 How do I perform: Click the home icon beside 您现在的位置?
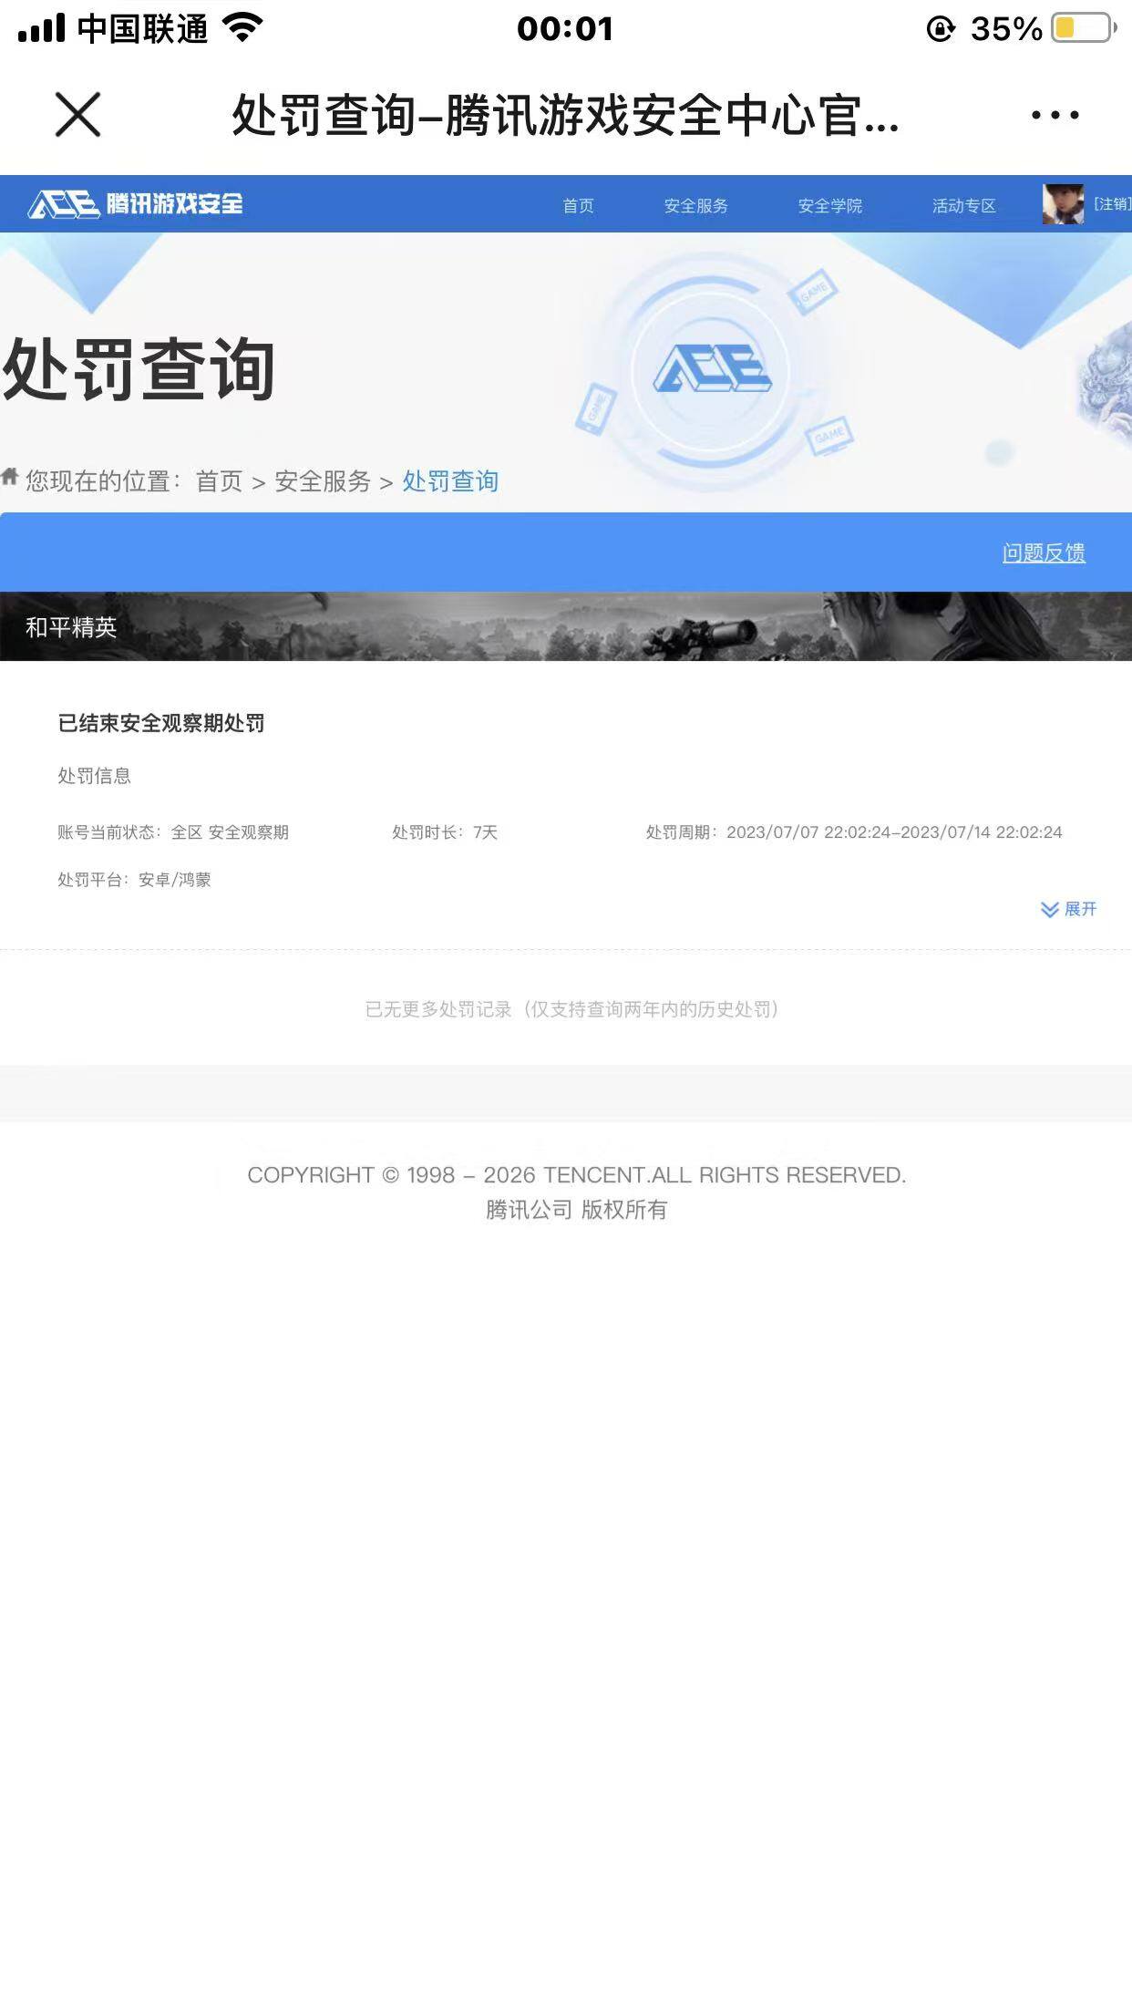(10, 476)
